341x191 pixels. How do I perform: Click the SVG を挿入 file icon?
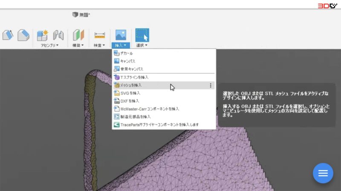click(x=117, y=93)
